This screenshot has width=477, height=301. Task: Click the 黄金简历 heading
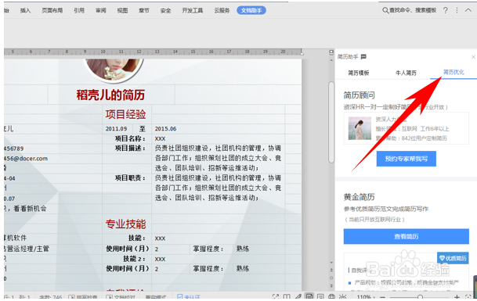click(x=359, y=197)
